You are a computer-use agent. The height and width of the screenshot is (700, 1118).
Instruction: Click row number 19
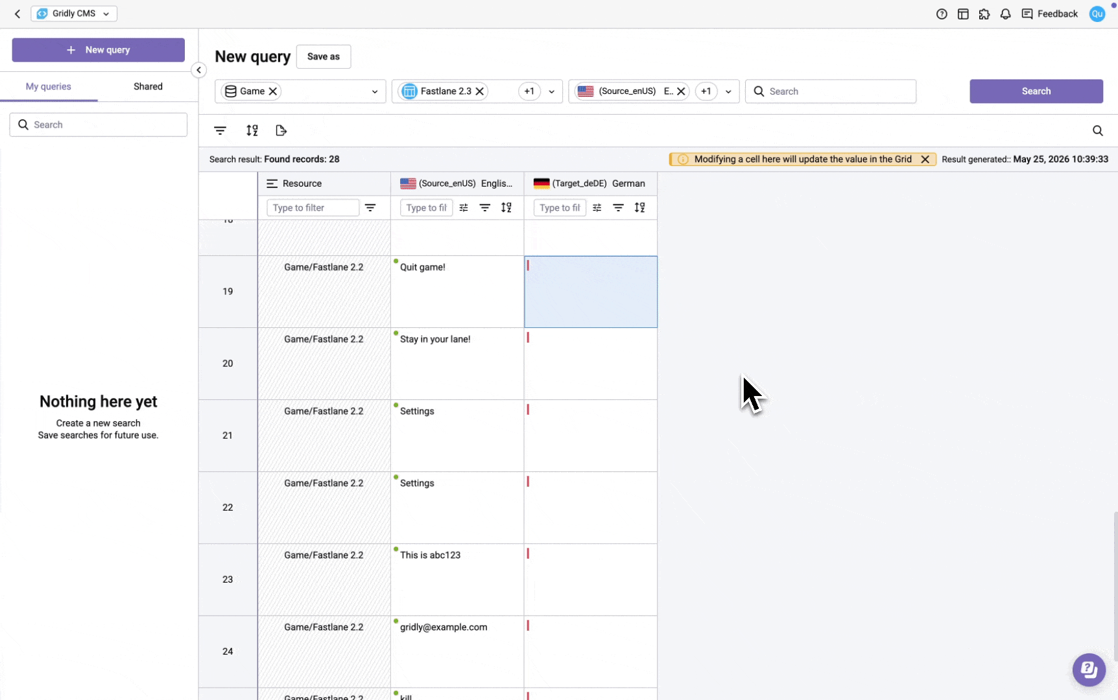228,292
